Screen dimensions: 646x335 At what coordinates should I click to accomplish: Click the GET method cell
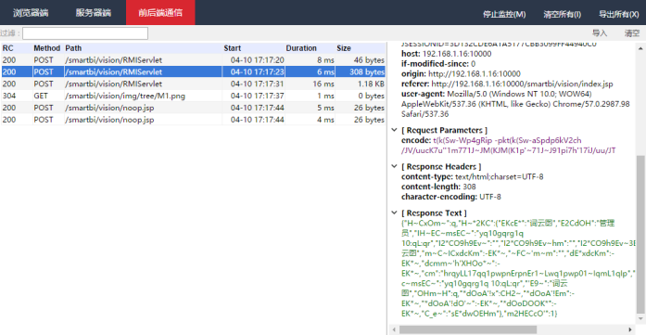click(41, 97)
